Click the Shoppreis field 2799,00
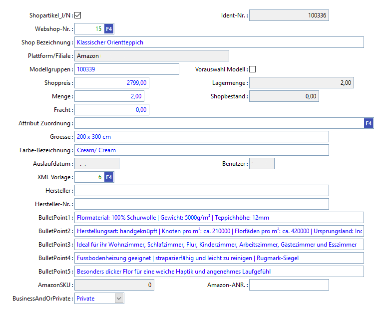The height and width of the screenshot is (325, 388). (x=112, y=83)
